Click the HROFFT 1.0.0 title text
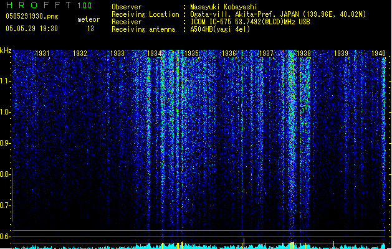392x249 pixels. (x=49, y=5)
